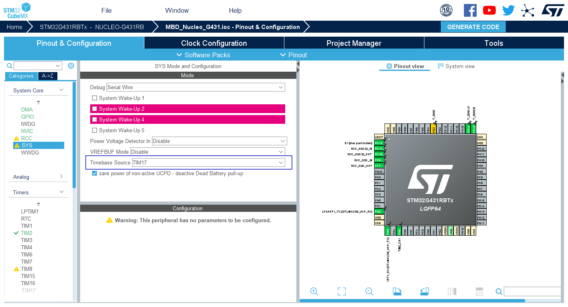Go to Home in the breadcrumb
Screen dimensions: 568x307
tap(14, 27)
